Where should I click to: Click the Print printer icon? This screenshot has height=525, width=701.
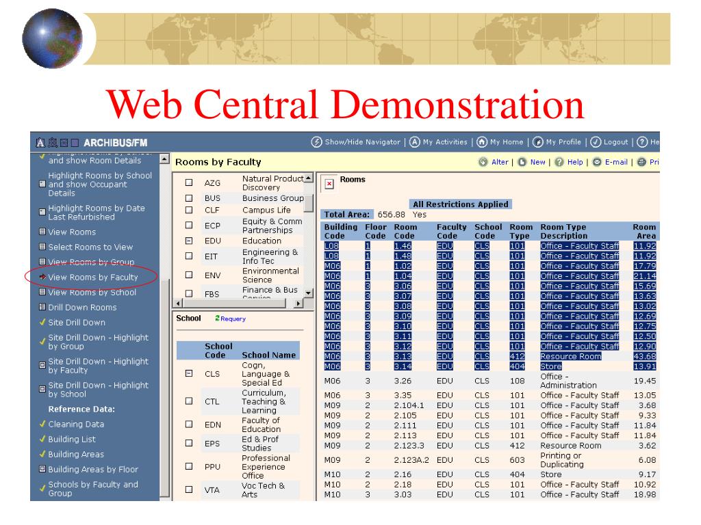click(641, 162)
